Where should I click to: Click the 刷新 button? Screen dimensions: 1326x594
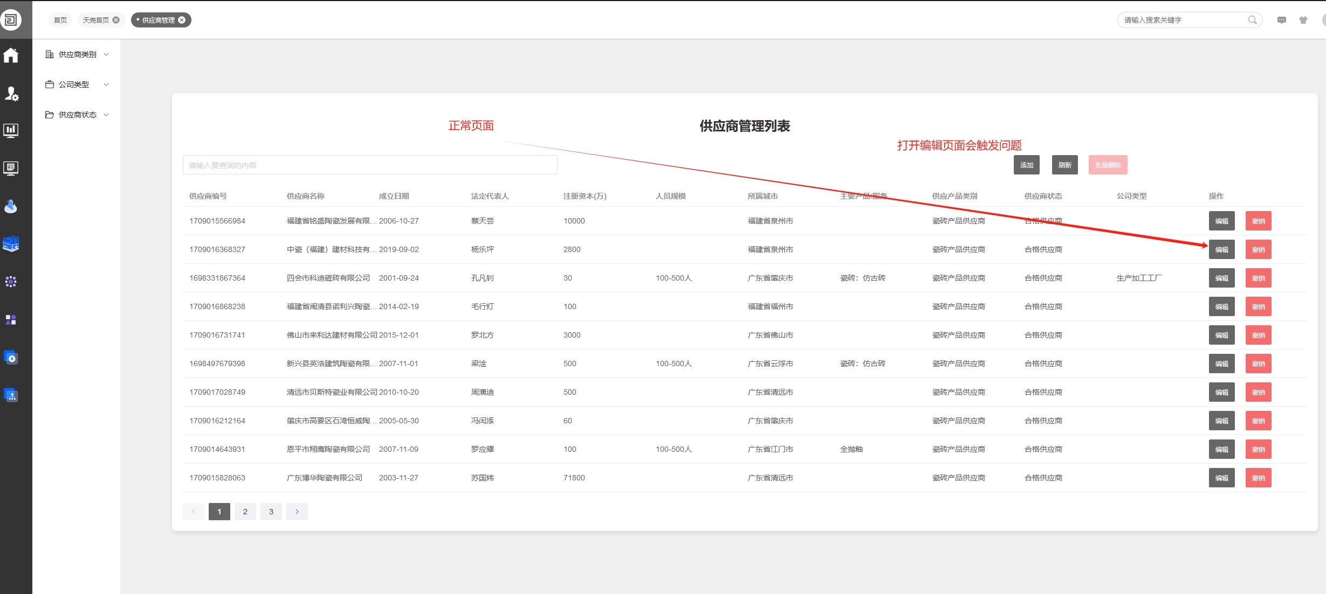coord(1064,165)
